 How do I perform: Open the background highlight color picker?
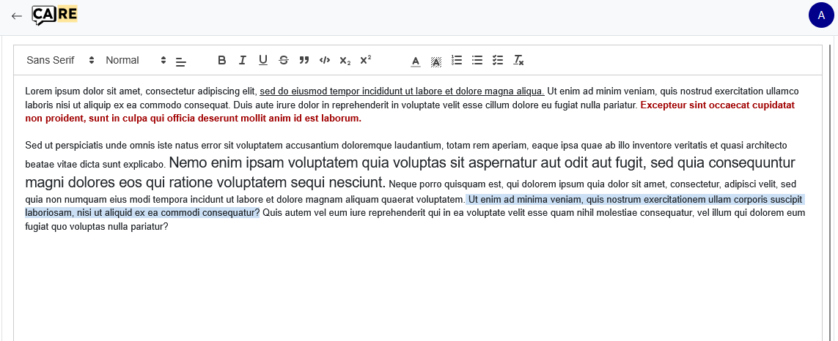coord(436,61)
